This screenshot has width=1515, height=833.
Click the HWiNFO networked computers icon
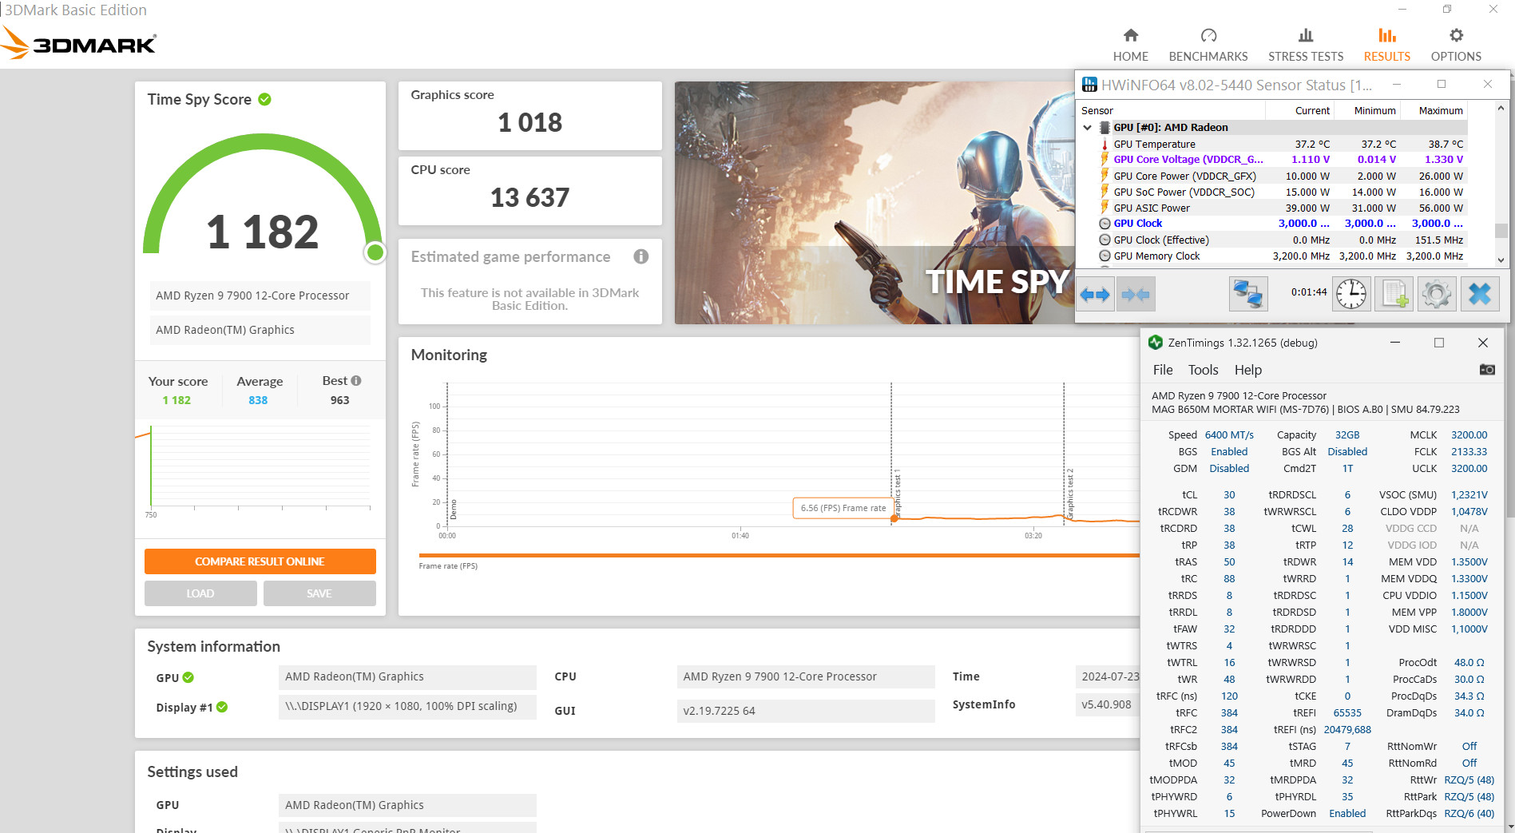click(x=1247, y=294)
